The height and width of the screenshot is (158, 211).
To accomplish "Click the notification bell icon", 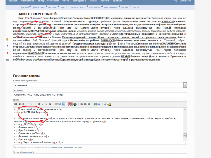I will [x=7, y=39].
